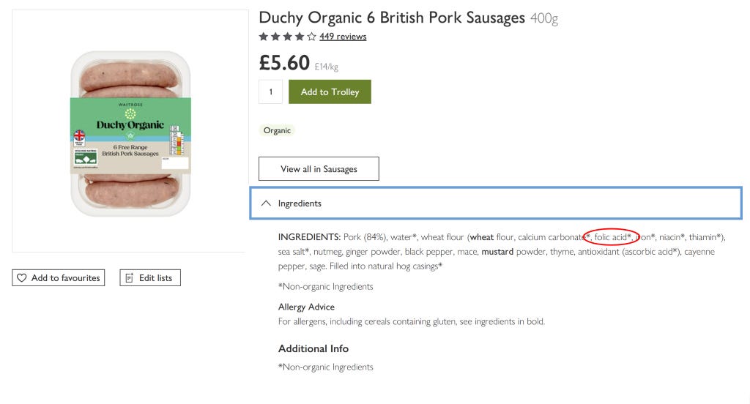Click the circled folic acid text

[612, 237]
